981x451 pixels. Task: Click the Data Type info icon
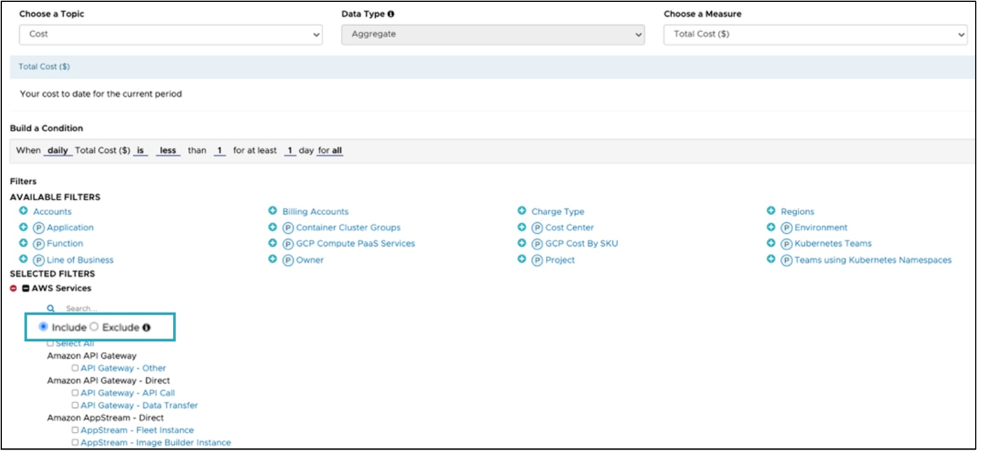[391, 14]
